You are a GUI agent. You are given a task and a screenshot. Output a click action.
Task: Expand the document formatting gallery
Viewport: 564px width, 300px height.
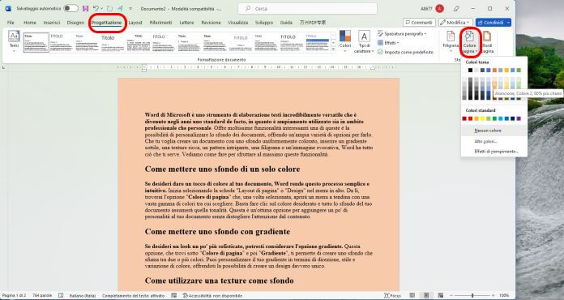333,49
